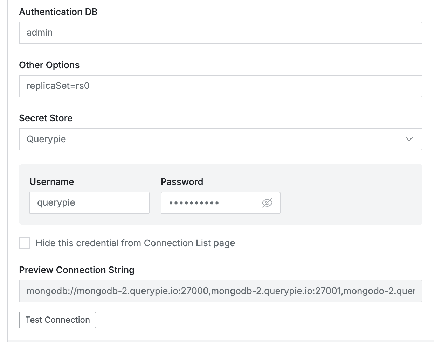Screen dimensions: 442x342
Task: Enable hiding credential from Connection List page
Action: tap(24, 243)
